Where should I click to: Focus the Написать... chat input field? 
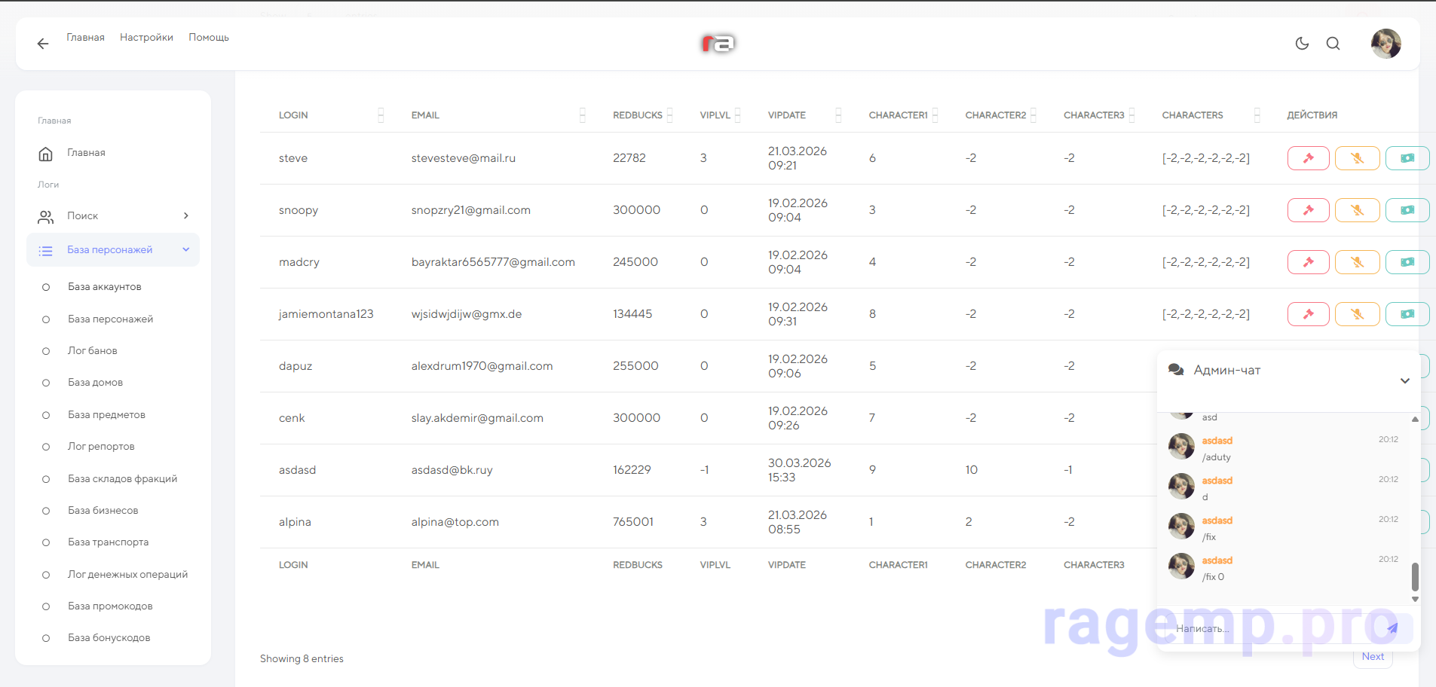click(1274, 628)
